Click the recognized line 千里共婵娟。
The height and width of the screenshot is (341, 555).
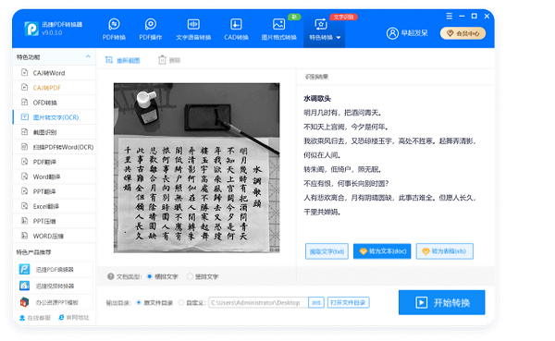pos(322,212)
